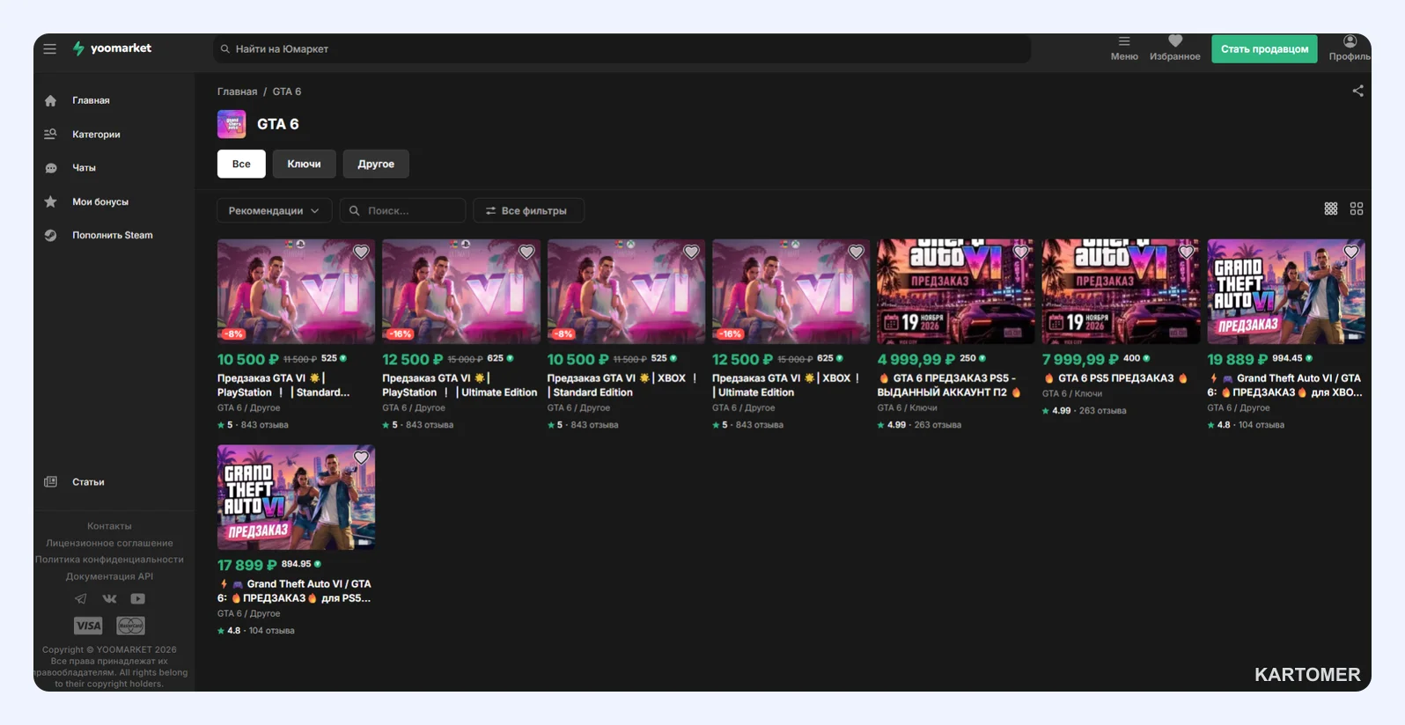Select the Другое category tab
Screen dimensions: 1405x725
click(376, 164)
